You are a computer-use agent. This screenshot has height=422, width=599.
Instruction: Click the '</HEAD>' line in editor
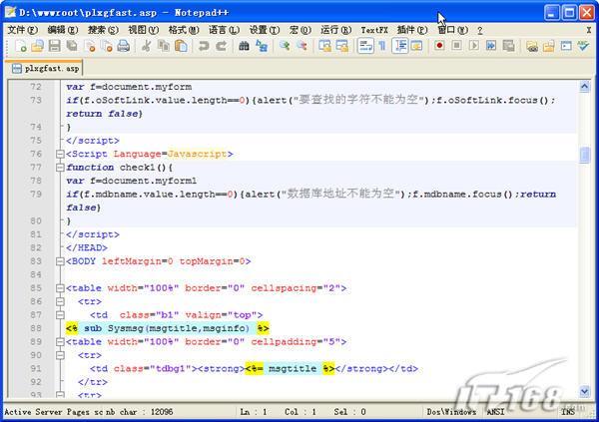pos(87,247)
